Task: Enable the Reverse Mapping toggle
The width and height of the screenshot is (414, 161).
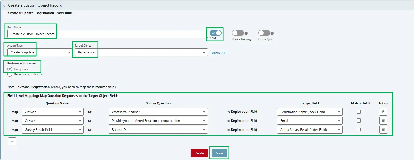Action: coord(238,33)
